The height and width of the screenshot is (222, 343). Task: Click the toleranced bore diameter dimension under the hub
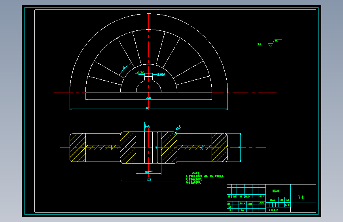point(149,172)
